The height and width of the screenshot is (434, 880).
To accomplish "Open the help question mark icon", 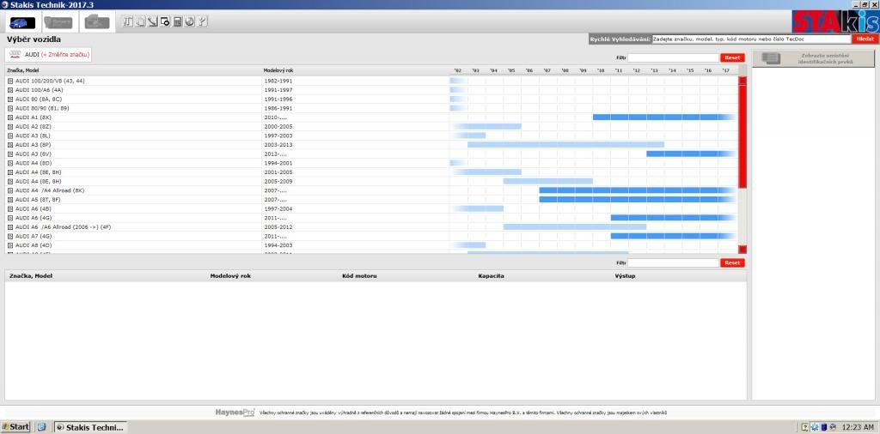I will pyautogui.click(x=202, y=21).
